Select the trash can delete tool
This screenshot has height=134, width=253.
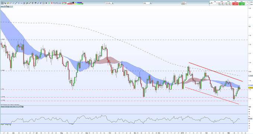click(x=32, y=3)
